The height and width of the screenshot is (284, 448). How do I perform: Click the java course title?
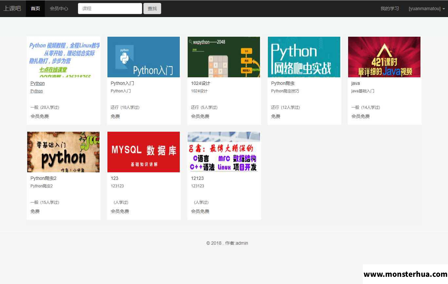pos(356,83)
